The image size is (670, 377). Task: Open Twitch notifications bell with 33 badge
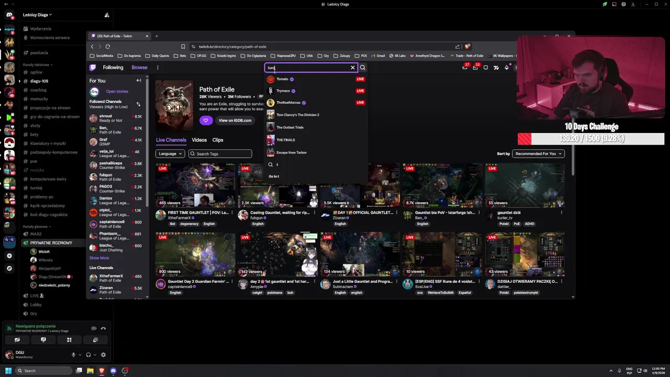475,67
